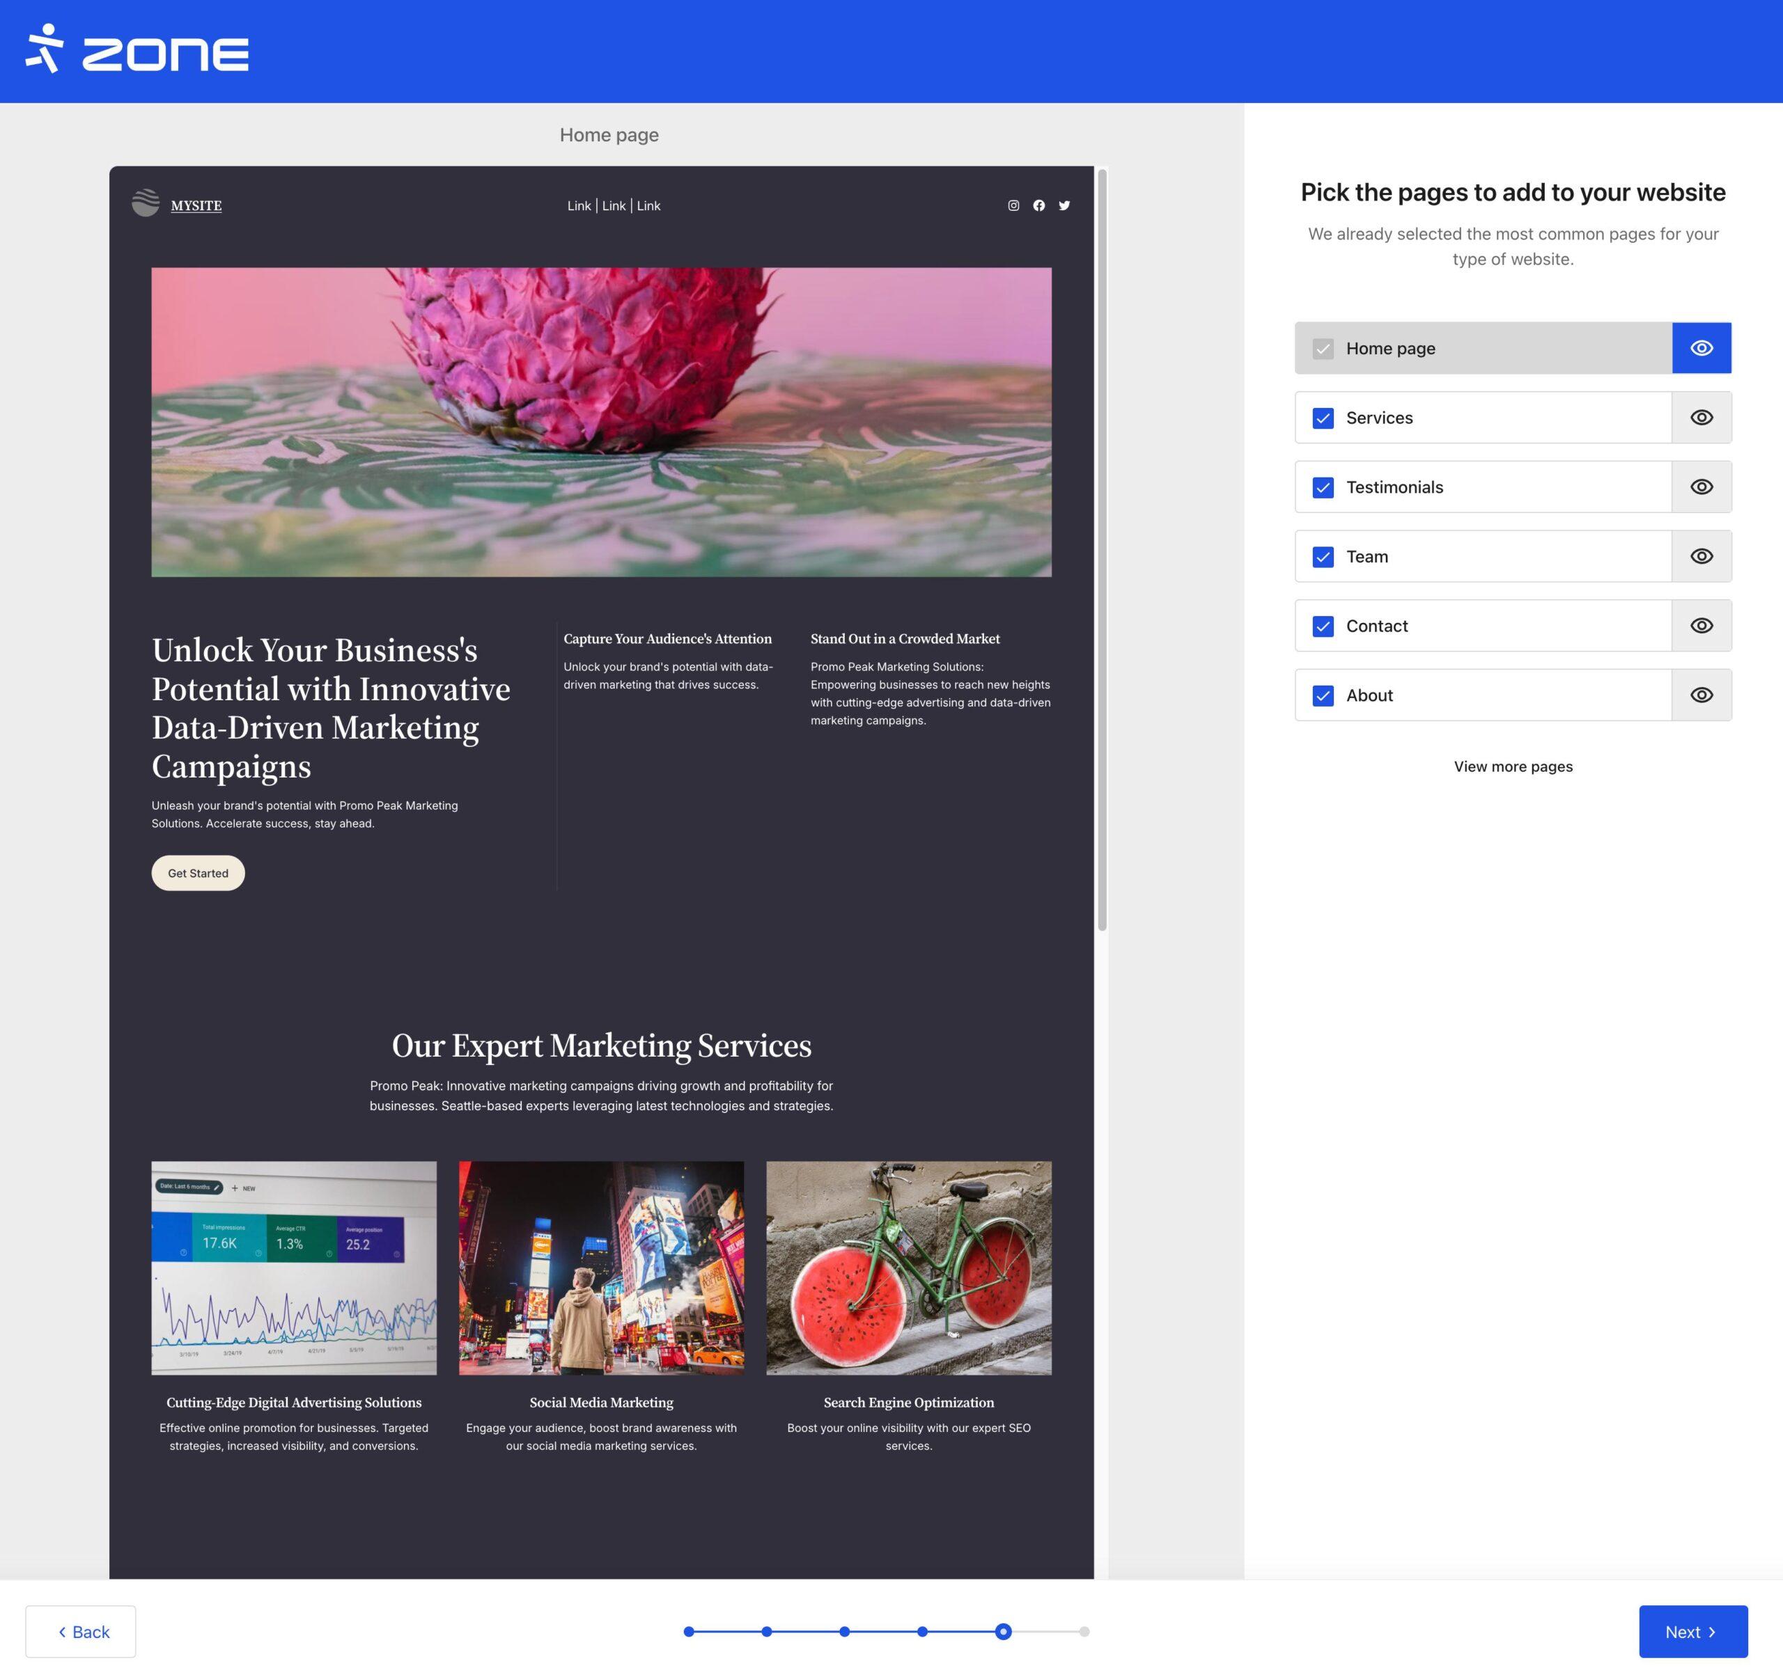
Task: Click the Twitter icon in site preview
Action: click(x=1064, y=205)
